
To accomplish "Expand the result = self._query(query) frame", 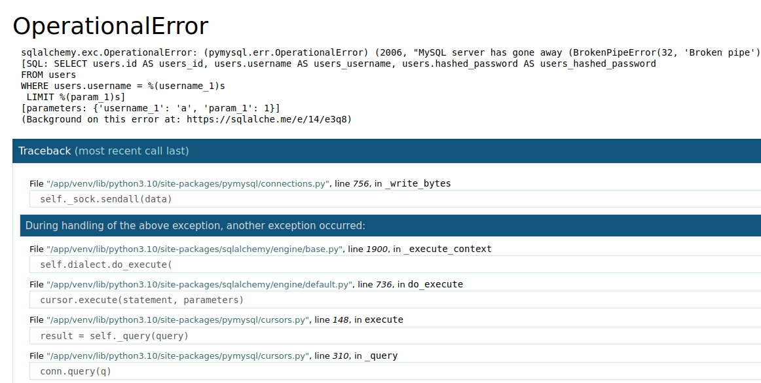I will [x=395, y=336].
